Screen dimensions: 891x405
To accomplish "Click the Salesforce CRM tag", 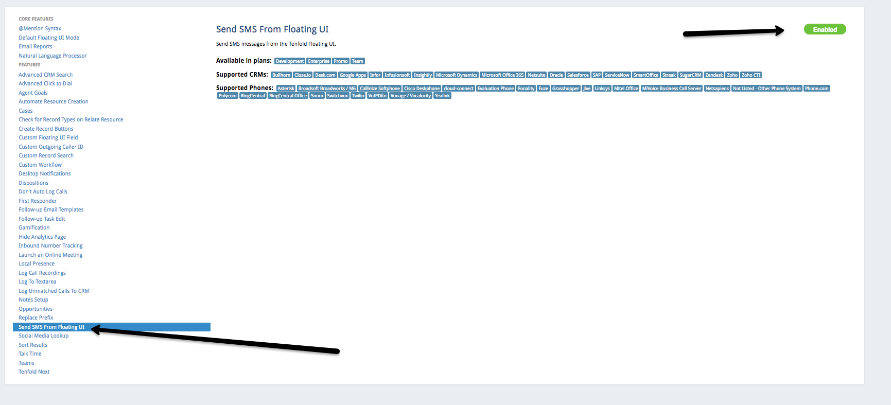I will (x=578, y=75).
